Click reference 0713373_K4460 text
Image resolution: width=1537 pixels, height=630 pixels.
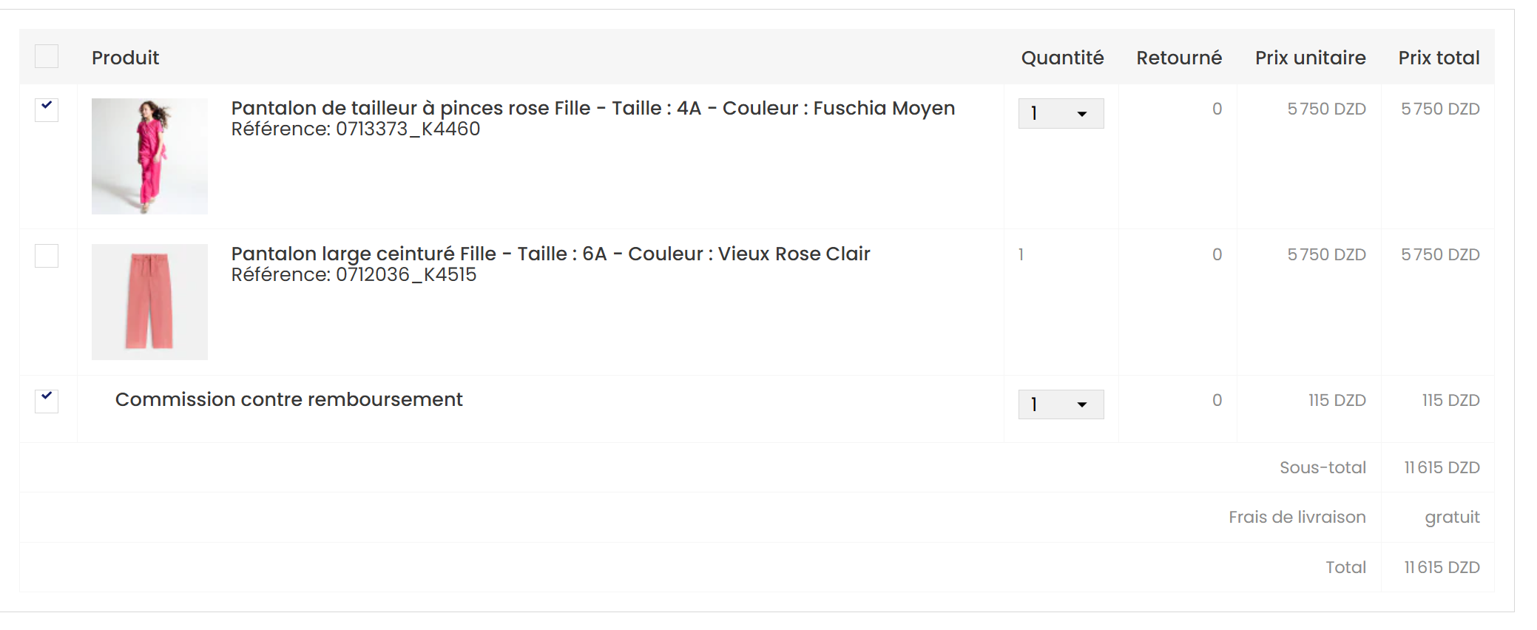point(408,129)
